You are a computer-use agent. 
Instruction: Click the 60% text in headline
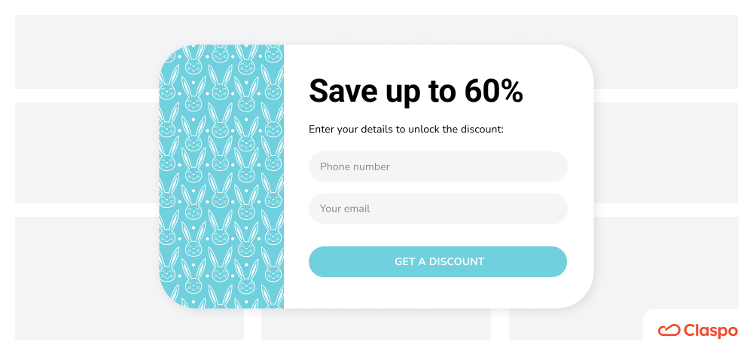point(494,91)
